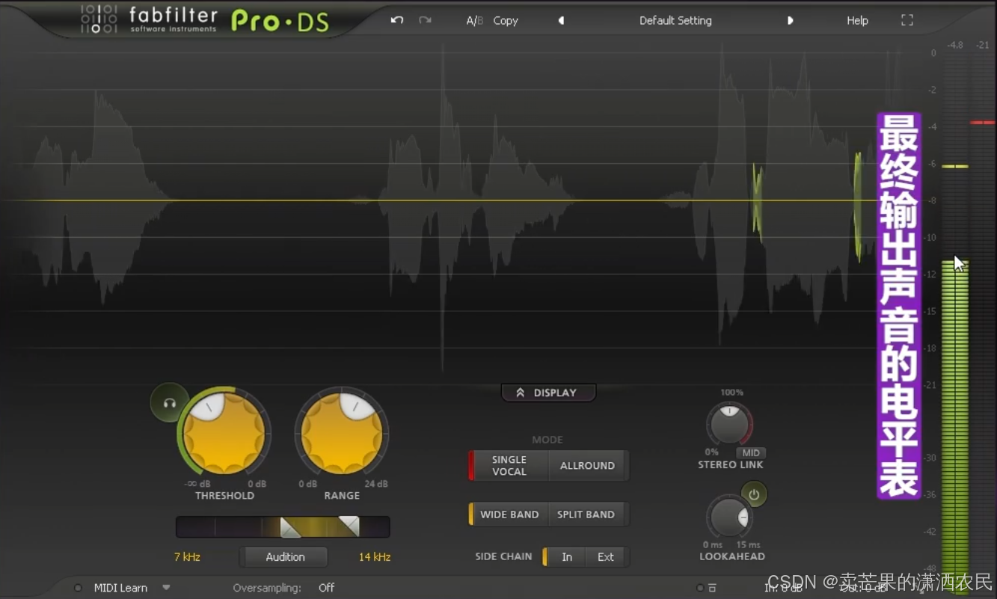Copy settings with the Copy button
Image resolution: width=997 pixels, height=599 pixels.
pos(506,21)
